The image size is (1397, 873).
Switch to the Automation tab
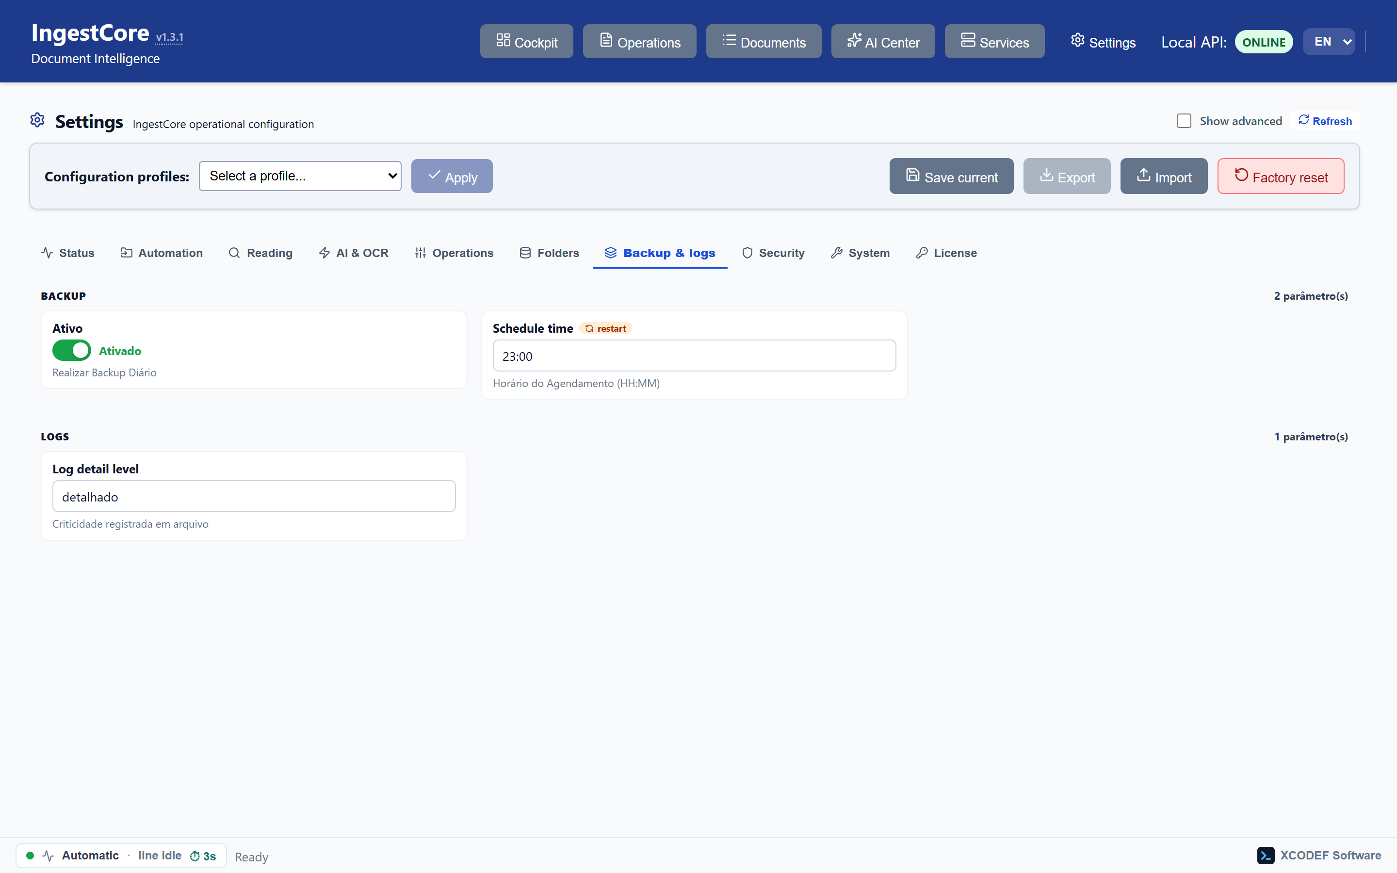(161, 253)
